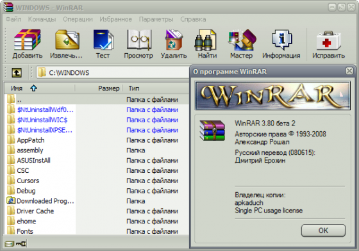
Task: Sort the list by the Имя column header
Action: click(40, 88)
